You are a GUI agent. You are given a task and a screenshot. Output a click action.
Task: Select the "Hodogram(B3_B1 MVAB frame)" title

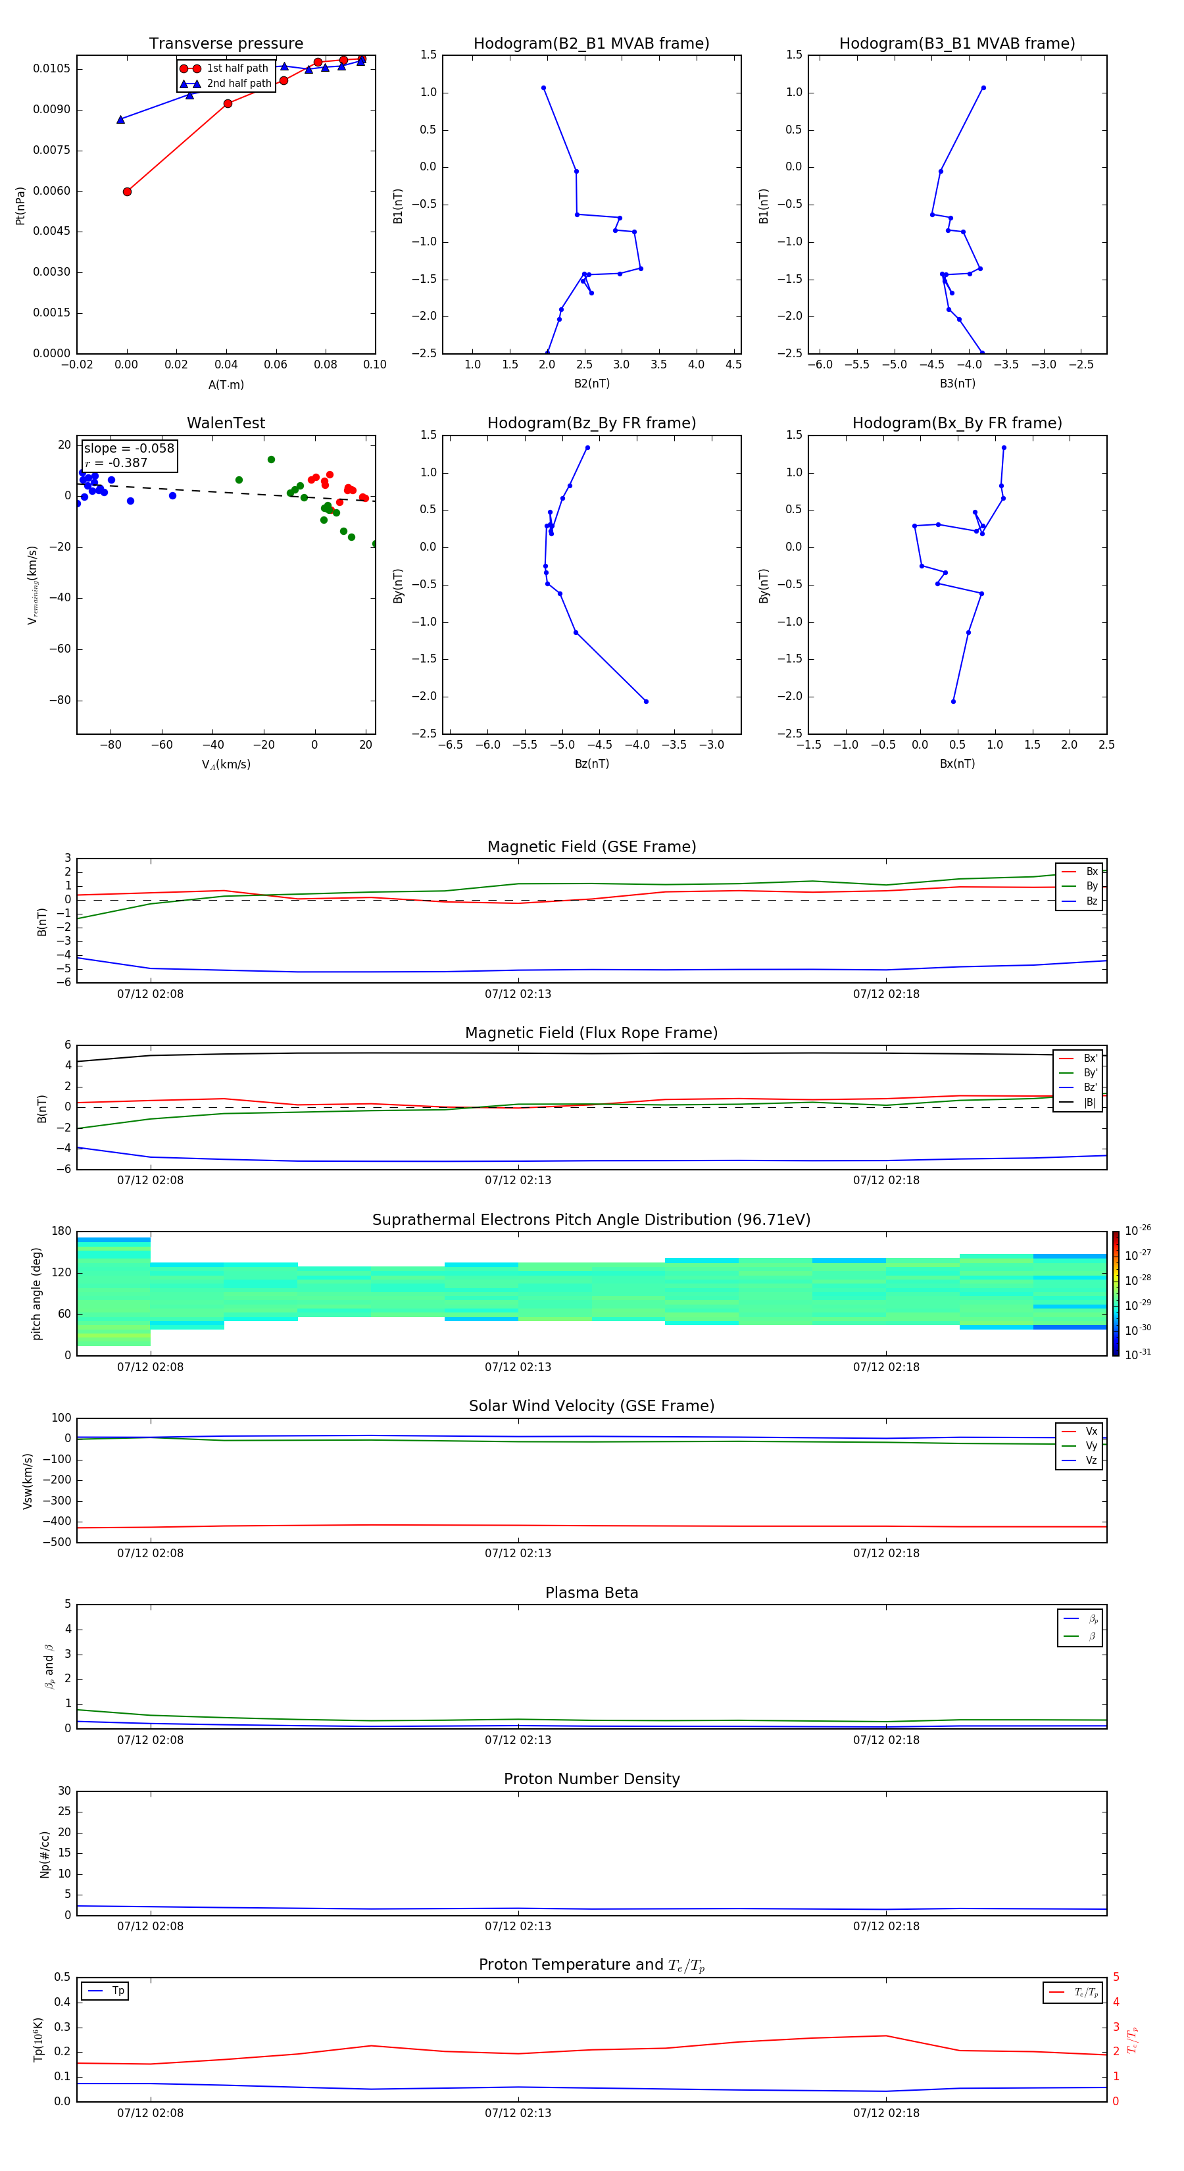957,44
